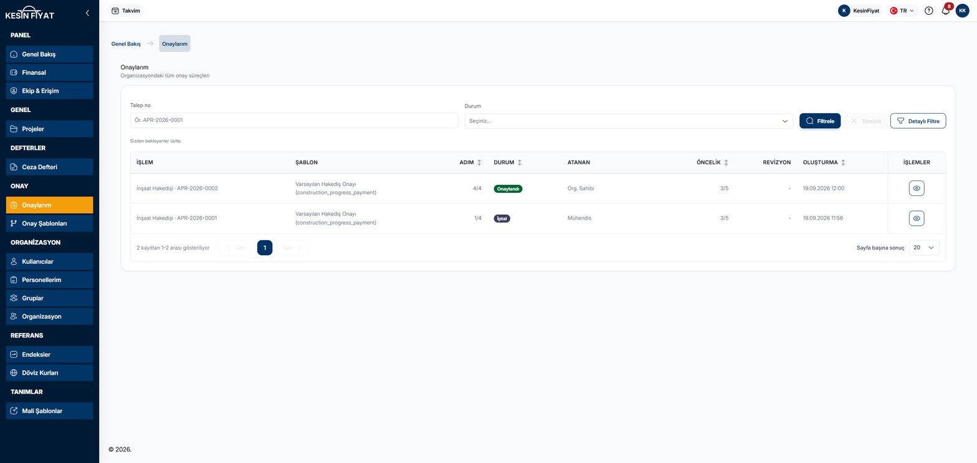This screenshot has width=977, height=463.
Task: Sort table by OLUŞTURMA column arrows
Action: click(x=843, y=162)
